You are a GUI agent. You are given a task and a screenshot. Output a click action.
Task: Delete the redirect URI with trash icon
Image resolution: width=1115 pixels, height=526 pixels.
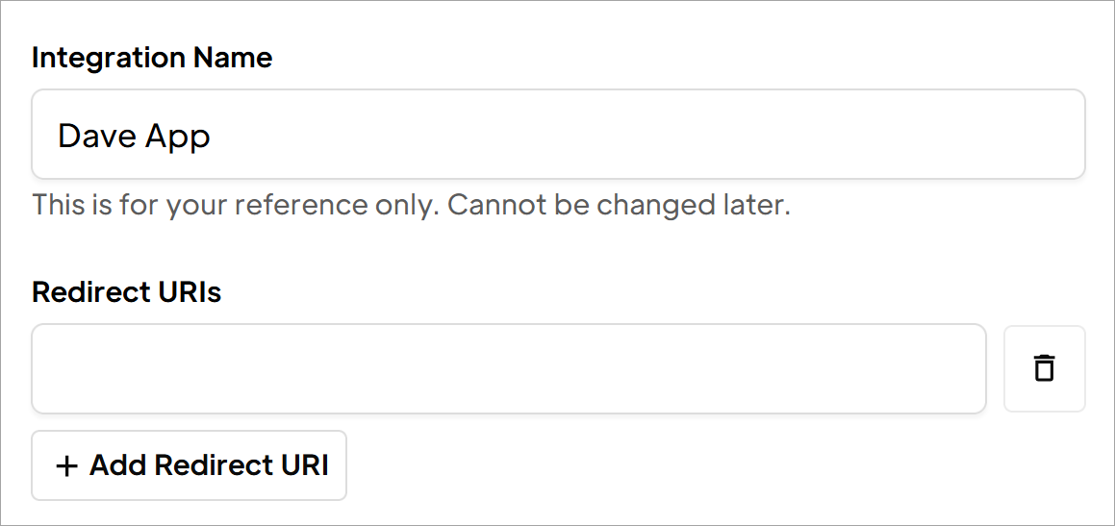(x=1044, y=368)
